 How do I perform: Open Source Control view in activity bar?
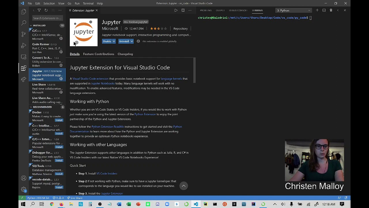pyautogui.click(x=24, y=34)
